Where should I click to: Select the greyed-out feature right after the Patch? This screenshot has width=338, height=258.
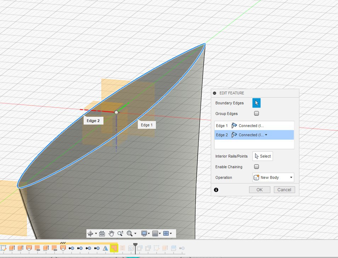[x=122, y=248]
